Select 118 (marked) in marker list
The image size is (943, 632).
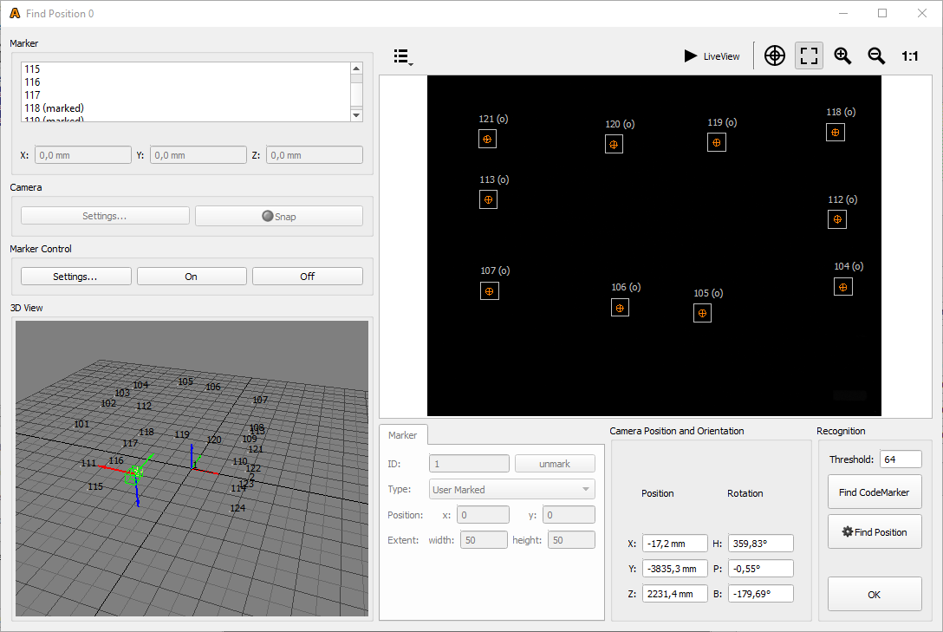tap(55, 108)
